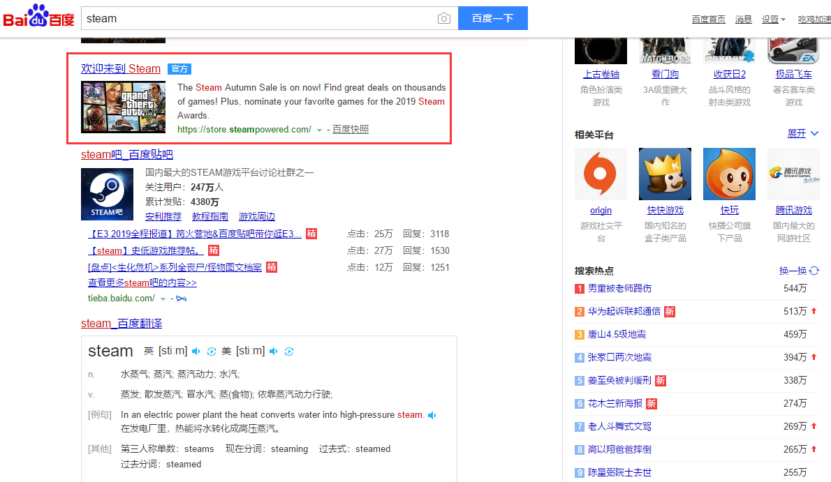The height and width of the screenshot is (482, 831).
Task: Click 查看更多steam吧的内容
Action: click(142, 283)
